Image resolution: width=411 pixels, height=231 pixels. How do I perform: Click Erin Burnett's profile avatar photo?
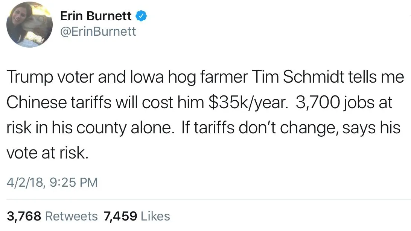click(x=29, y=25)
